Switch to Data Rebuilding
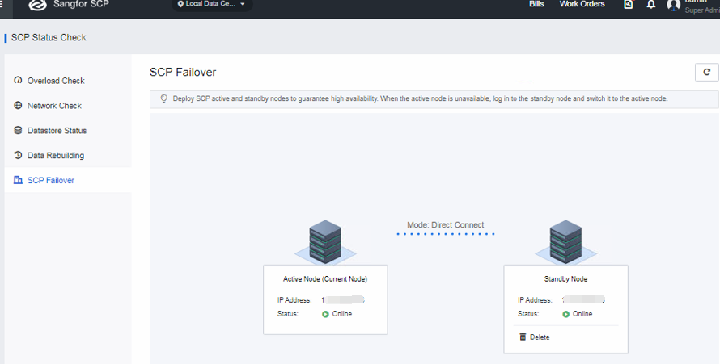 55,156
